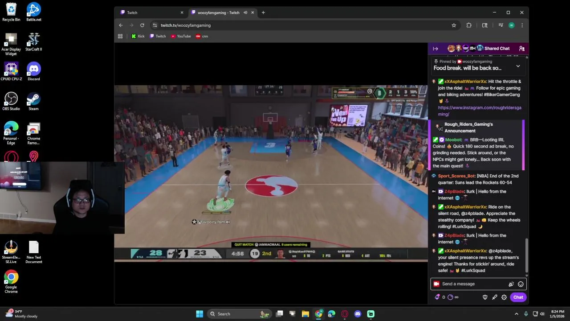The image size is (570, 321).
Task: Go back in browser
Action: click(x=121, y=25)
